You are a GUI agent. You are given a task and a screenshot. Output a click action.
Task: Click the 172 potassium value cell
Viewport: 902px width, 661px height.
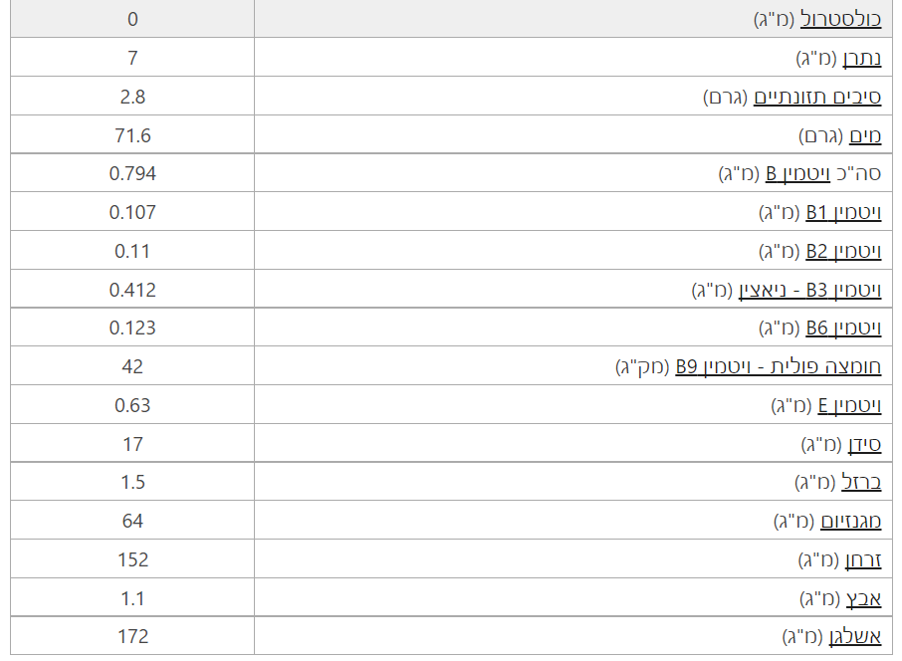pos(132,637)
